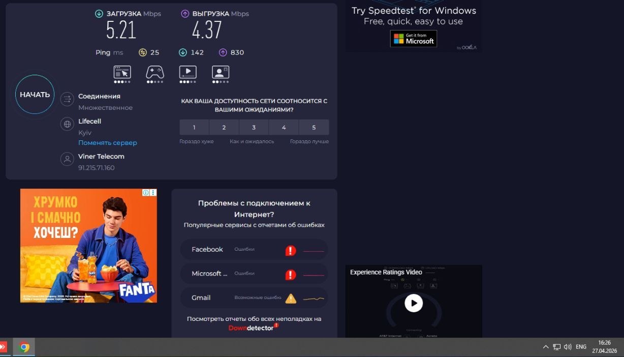
Task: Click the Соединения connections mode icon
Action: [67, 99]
